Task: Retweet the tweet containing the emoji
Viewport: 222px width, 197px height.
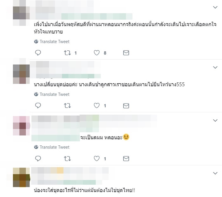Action: [67, 159]
